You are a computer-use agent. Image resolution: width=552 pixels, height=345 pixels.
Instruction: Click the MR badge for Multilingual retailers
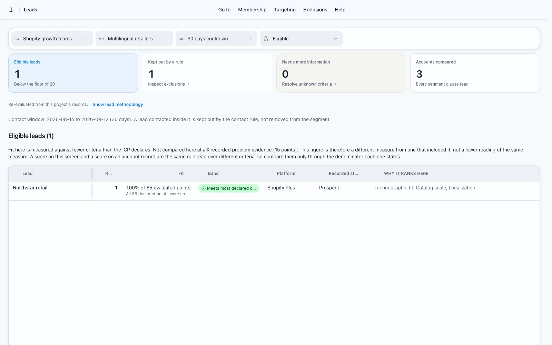(101, 39)
